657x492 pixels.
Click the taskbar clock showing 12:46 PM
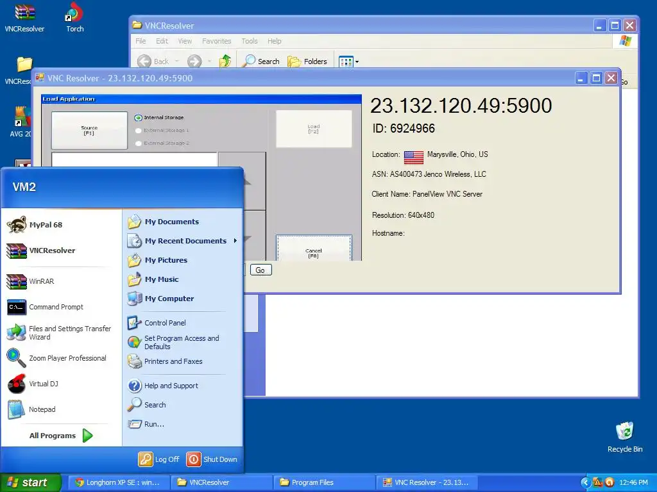633,482
